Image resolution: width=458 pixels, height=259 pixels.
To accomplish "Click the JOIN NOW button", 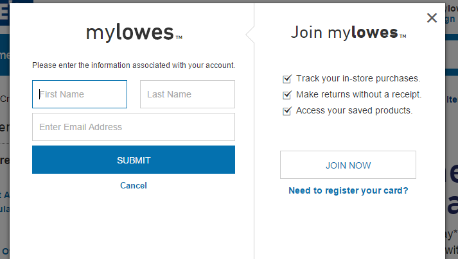I will (x=348, y=165).
